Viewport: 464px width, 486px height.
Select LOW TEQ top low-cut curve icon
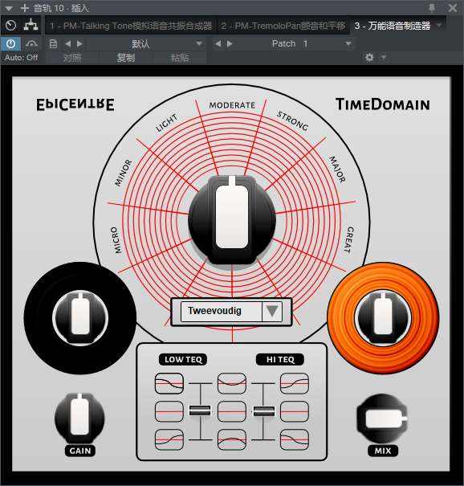(169, 383)
